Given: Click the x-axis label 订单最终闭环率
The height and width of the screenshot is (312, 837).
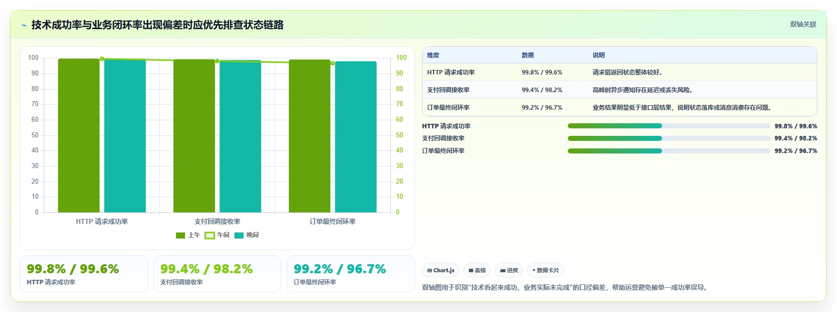Looking at the screenshot, I should pyautogui.click(x=333, y=221).
